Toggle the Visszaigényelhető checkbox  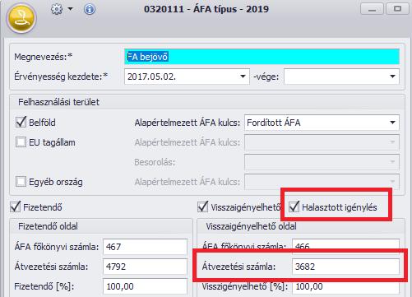(x=203, y=207)
